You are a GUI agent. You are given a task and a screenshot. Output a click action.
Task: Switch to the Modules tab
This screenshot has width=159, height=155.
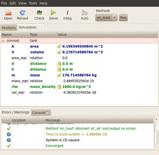point(9,28)
